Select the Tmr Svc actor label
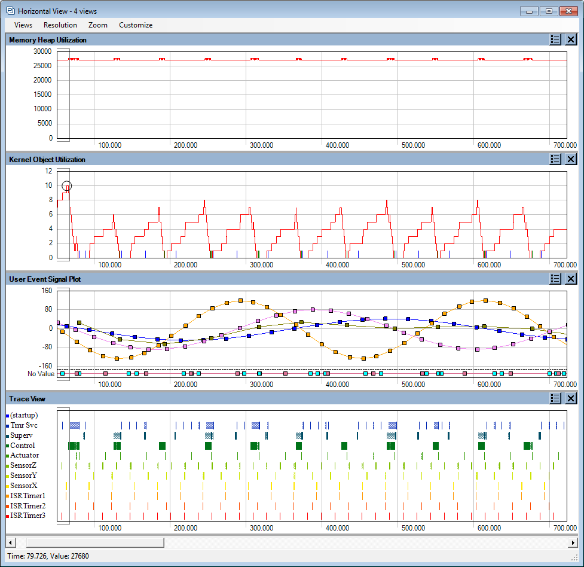The width and height of the screenshot is (584, 567). tap(24, 425)
